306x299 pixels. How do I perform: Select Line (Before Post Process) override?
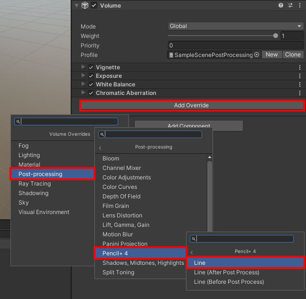tap(245, 282)
